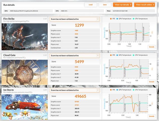The image size is (159, 121).
Task: Open View run details
Action: click(x=122, y=5)
